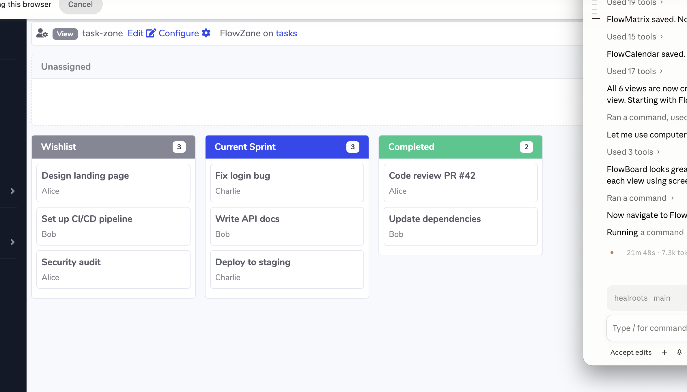The width and height of the screenshot is (687, 392).
Task: Click the Running a command status
Action: point(645,232)
